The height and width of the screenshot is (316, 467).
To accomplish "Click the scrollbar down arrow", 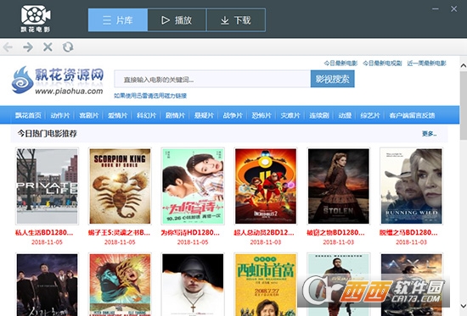I will pos(463,306).
